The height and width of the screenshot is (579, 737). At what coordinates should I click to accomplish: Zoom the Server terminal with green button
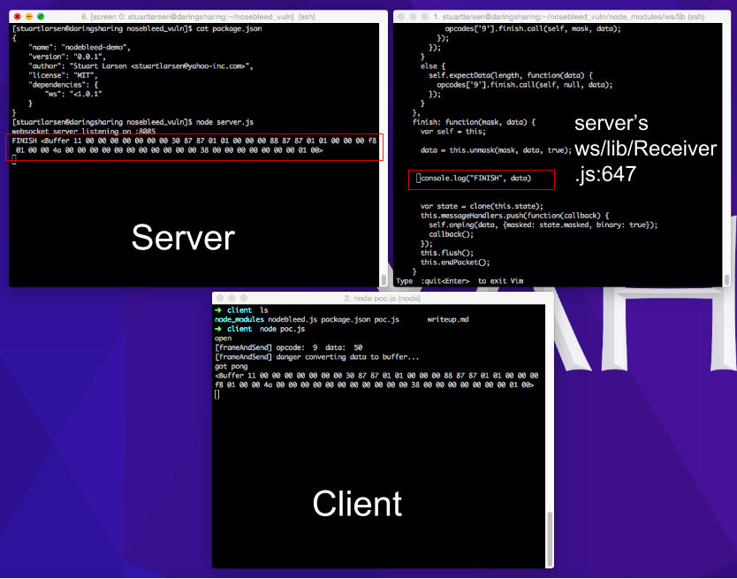click(41, 17)
